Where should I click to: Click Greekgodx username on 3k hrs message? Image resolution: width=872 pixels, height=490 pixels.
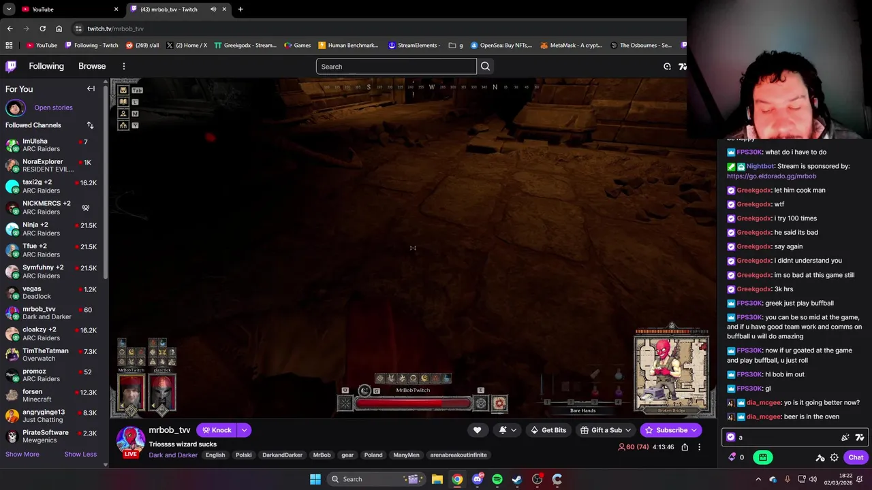753,289
